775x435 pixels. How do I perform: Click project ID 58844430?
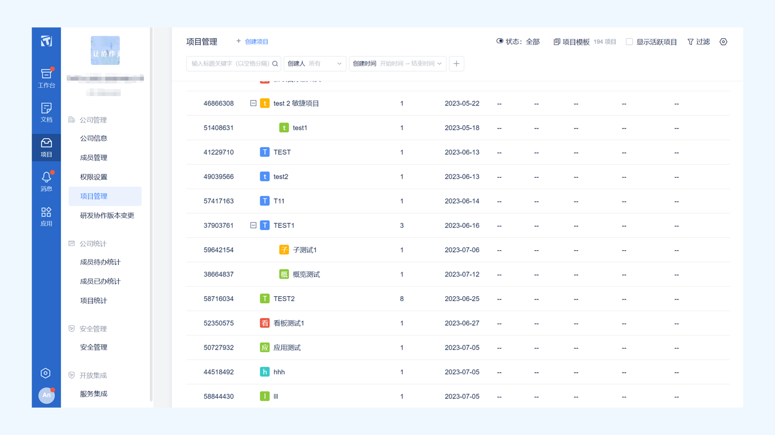tap(219, 397)
